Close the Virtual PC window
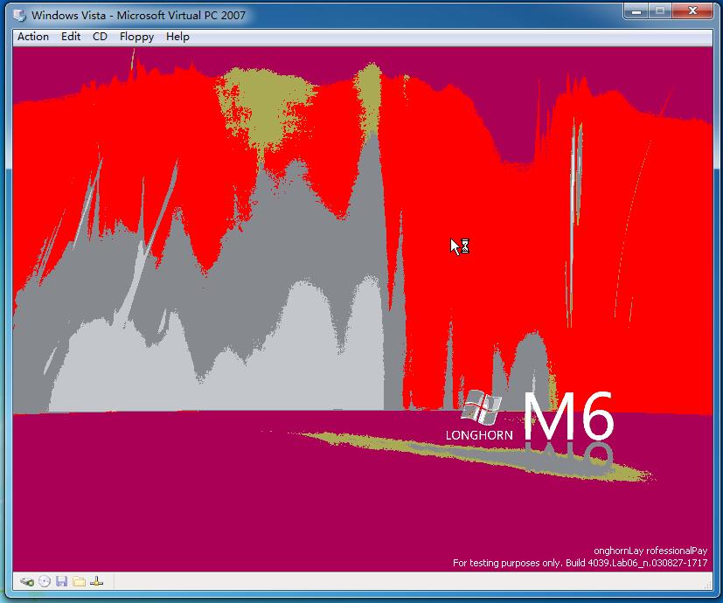The height and width of the screenshot is (603, 723). [x=692, y=10]
